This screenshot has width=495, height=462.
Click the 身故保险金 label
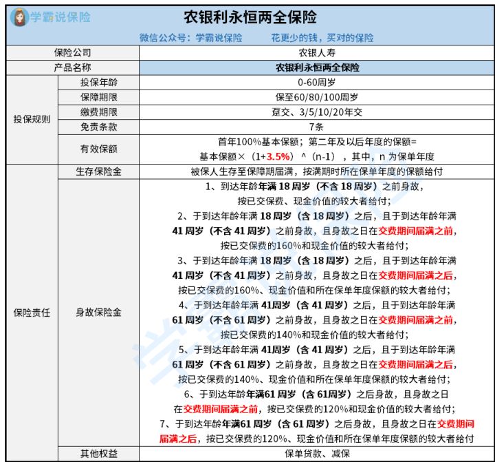(x=99, y=313)
